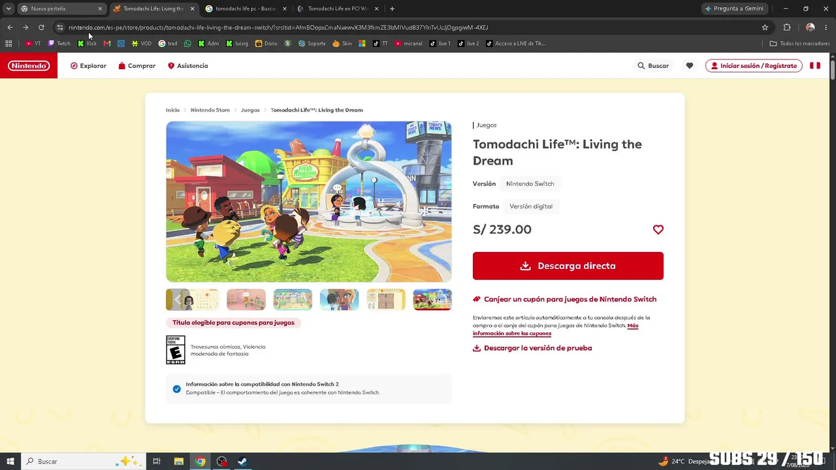This screenshot has width=836, height=470.
Task: Select the third gallery thumbnail
Action: 293,300
